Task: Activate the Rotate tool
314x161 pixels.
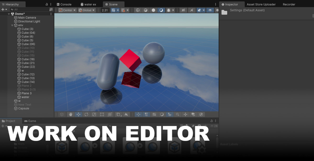Action: pos(86,114)
